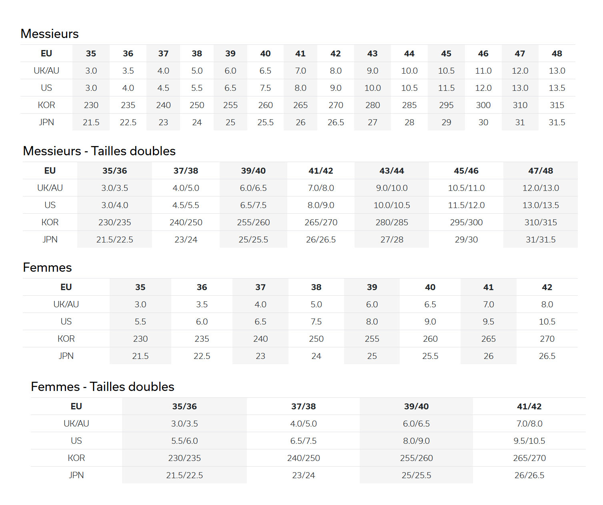Click the 9.5/10.5 US cell
603x505 pixels.
(529, 441)
